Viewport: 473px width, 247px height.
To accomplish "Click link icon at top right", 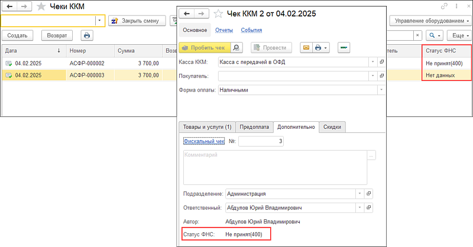I will pos(444,6).
